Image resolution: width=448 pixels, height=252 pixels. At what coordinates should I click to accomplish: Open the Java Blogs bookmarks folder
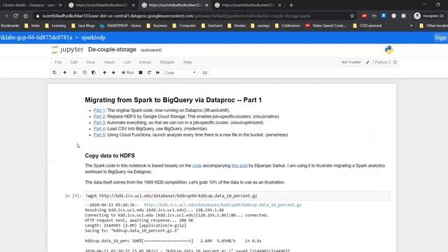(x=83, y=26)
